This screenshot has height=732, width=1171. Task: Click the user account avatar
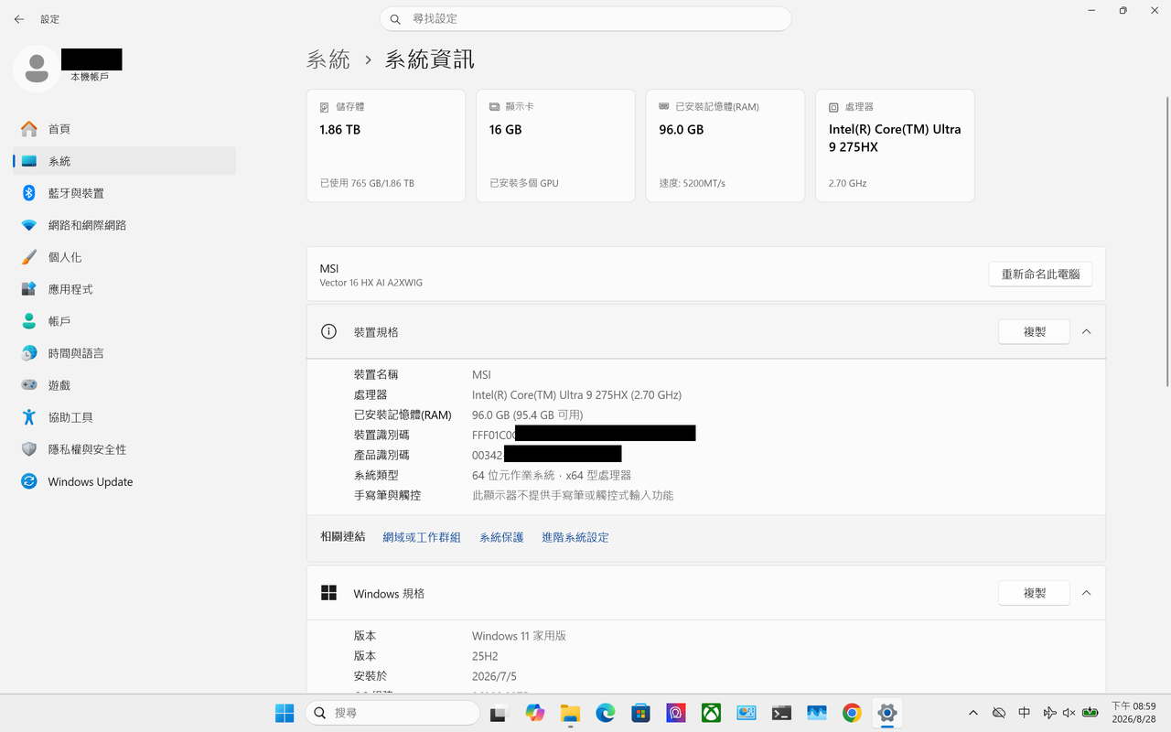pos(37,68)
